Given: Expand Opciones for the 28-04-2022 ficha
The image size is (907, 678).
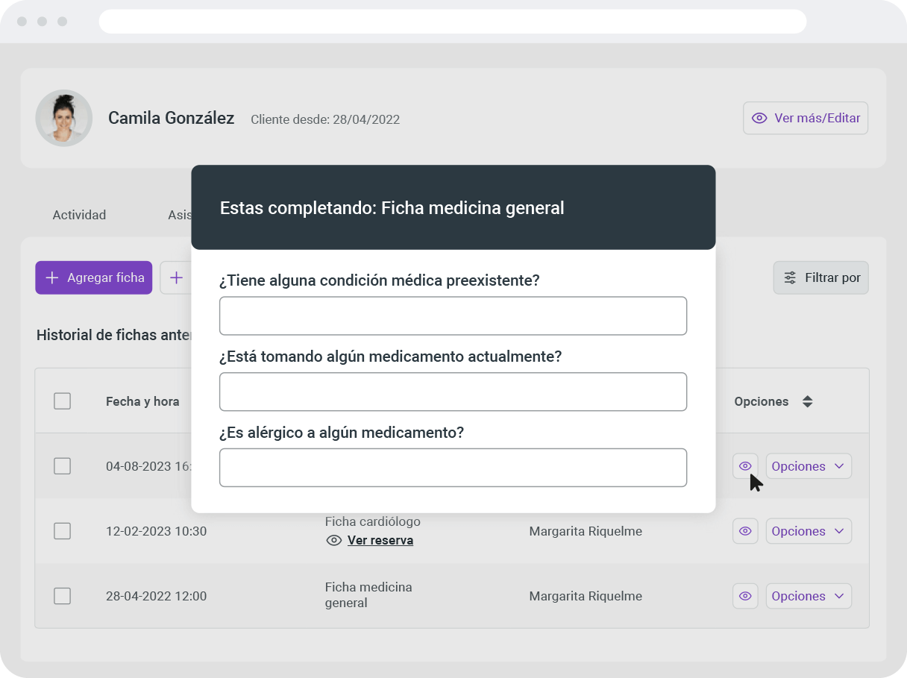Looking at the screenshot, I should tap(809, 595).
